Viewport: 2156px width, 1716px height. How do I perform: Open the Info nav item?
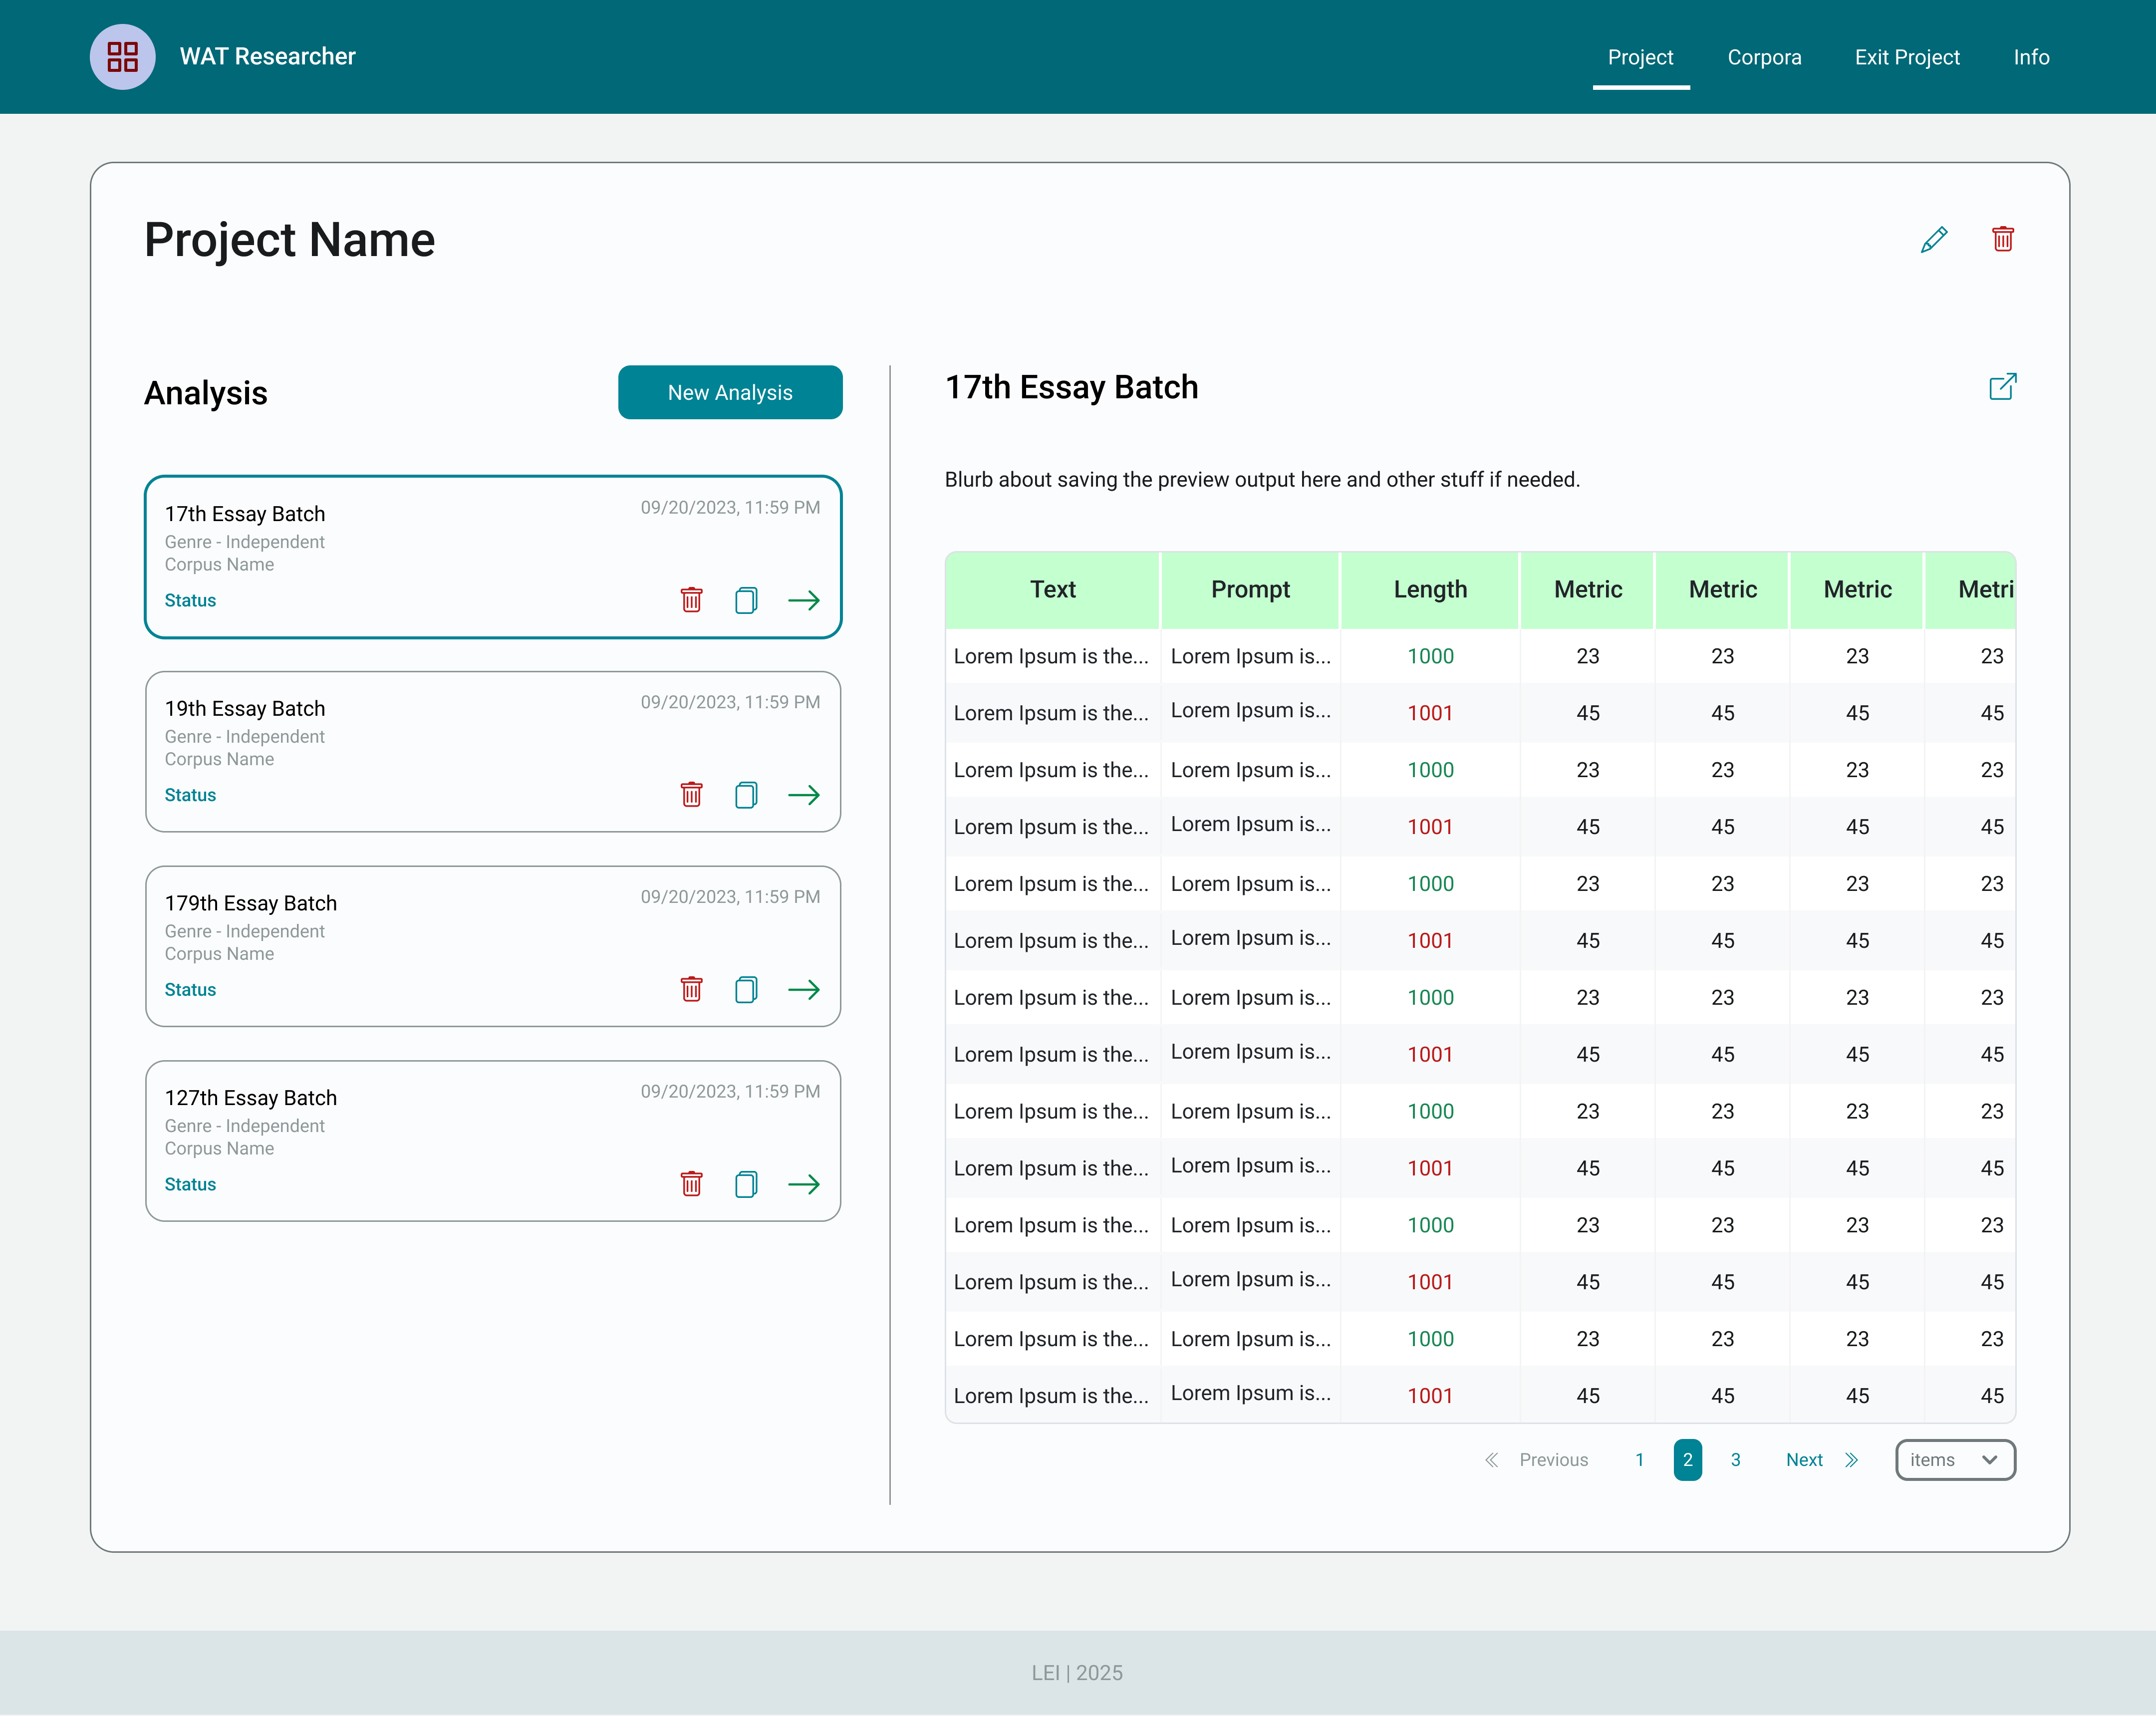(x=2031, y=57)
